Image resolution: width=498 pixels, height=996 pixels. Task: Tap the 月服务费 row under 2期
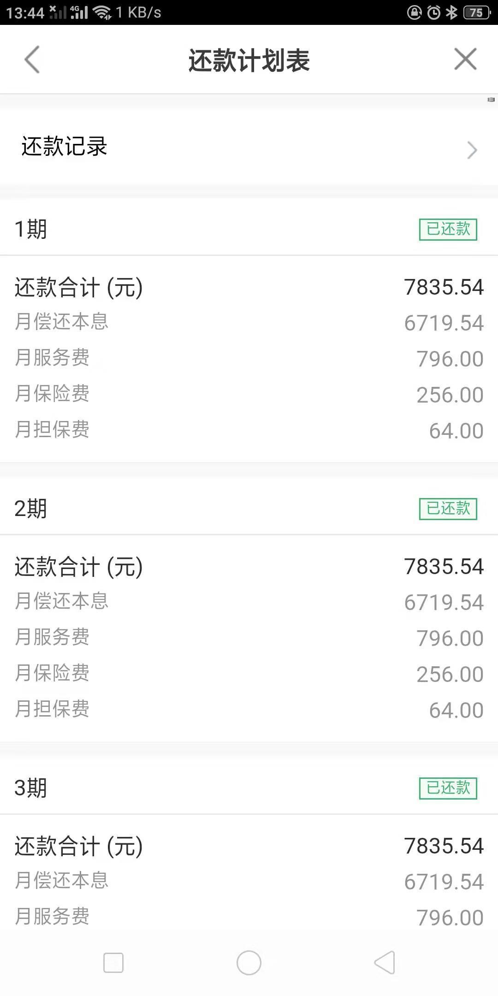point(249,638)
